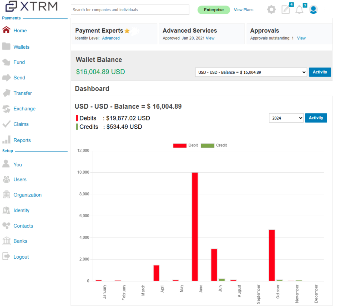The image size is (338, 307).
Task: Click the Exchange arrows icon
Action: pos(6,109)
